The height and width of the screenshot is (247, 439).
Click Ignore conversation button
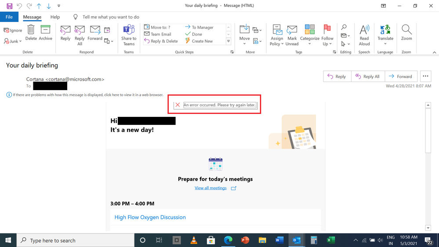(13, 30)
